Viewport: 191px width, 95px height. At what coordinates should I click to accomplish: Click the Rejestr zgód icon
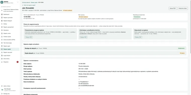[x=2, y=46]
